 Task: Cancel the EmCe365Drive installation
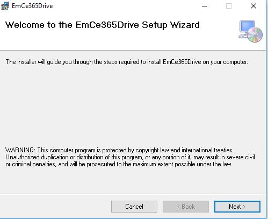pyautogui.click(x=134, y=207)
